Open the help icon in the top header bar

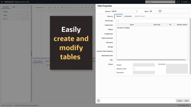click(x=178, y=2)
